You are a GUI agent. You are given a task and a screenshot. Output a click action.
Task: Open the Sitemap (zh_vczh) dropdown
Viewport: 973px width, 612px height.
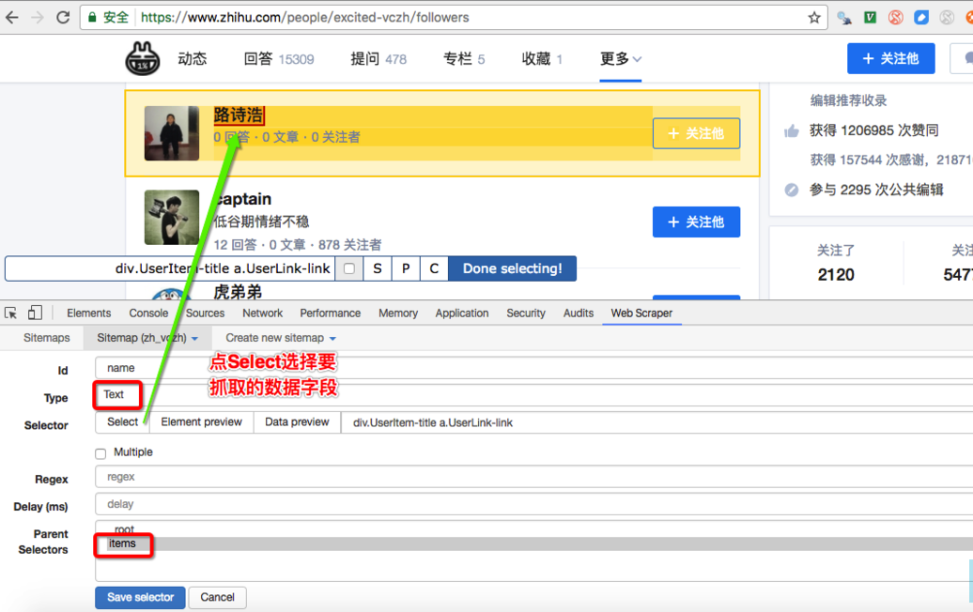[x=147, y=338]
